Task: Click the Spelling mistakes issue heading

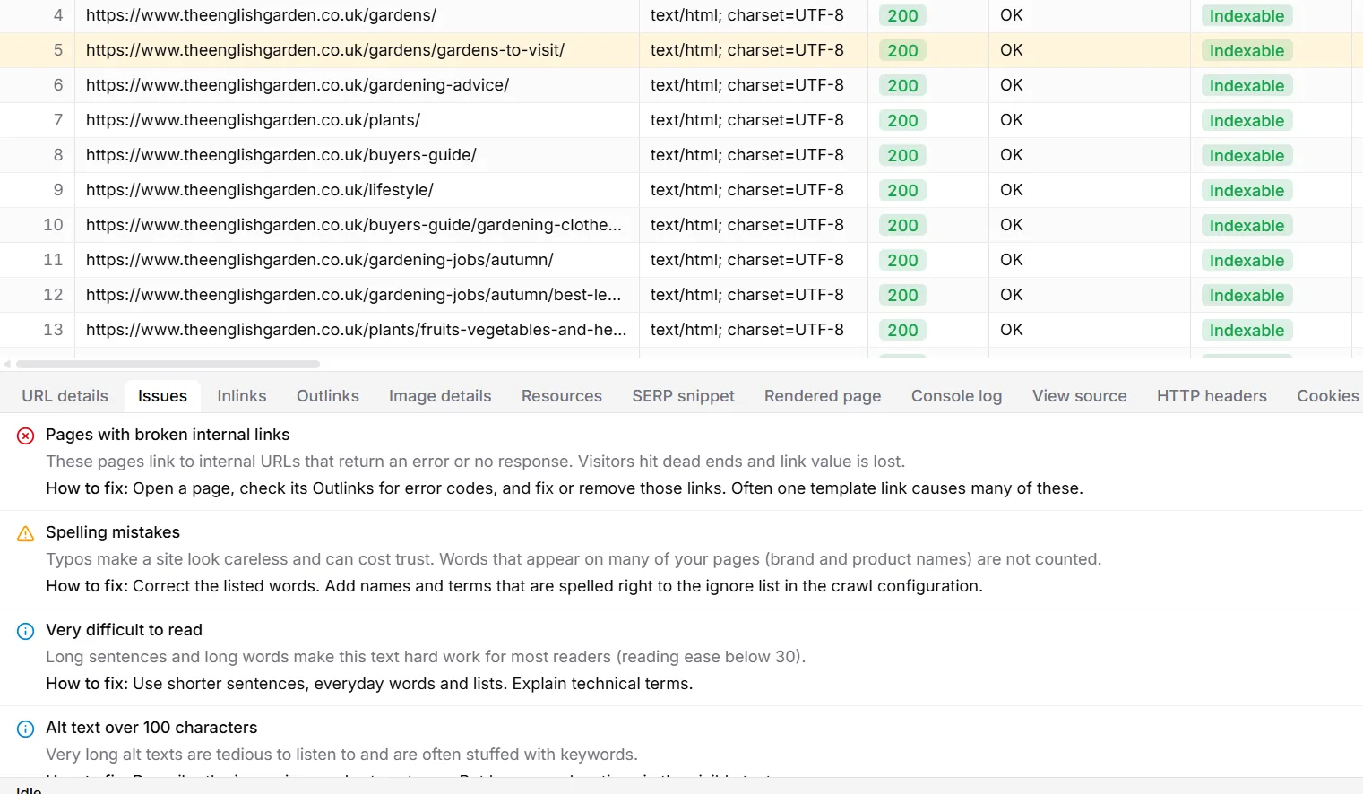Action: 113,532
